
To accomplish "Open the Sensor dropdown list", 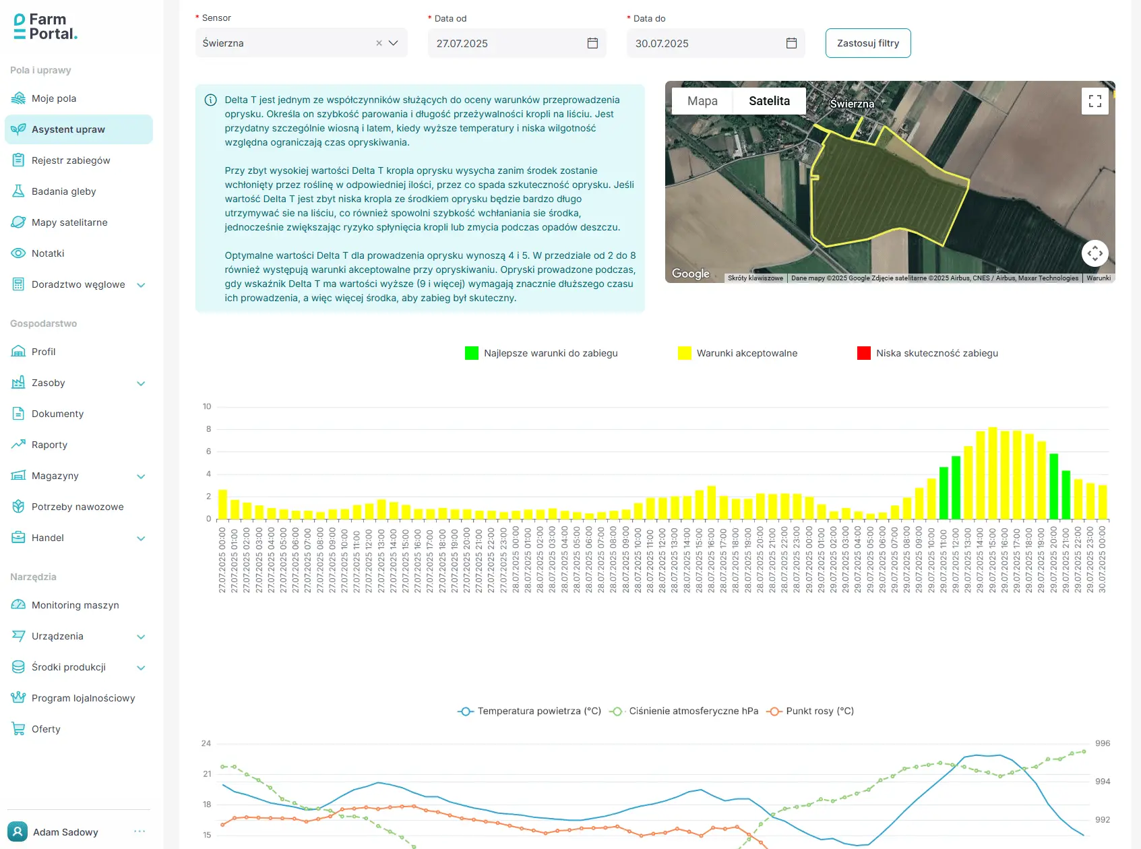I will point(394,43).
